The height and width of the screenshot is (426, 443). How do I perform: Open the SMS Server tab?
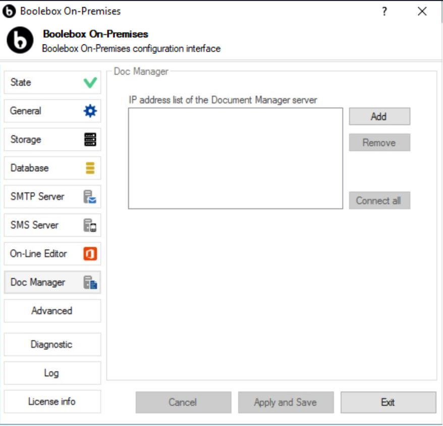(52, 225)
